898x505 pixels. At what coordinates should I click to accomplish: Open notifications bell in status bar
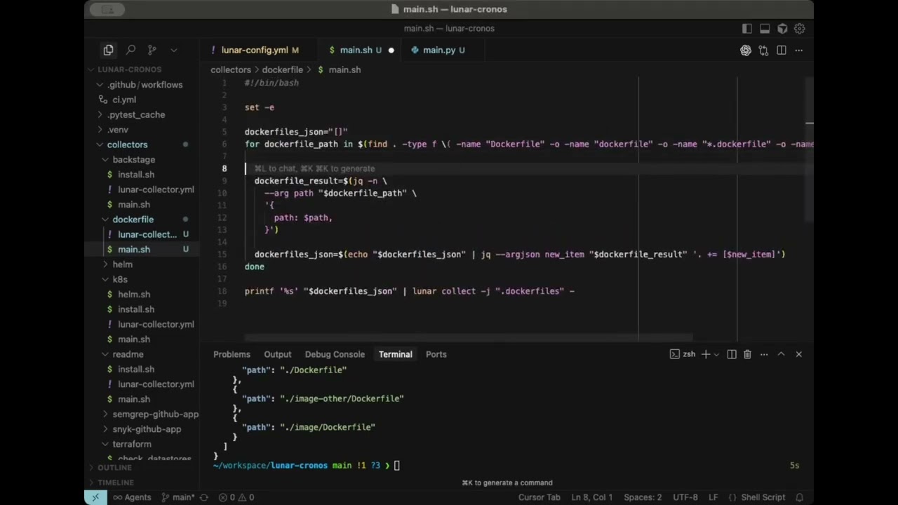point(799,497)
